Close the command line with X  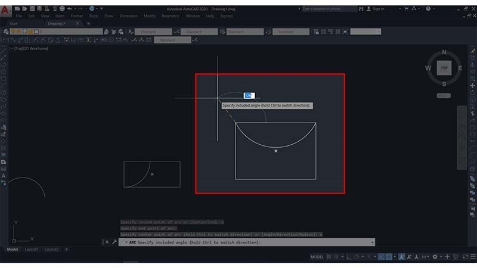click(107, 242)
